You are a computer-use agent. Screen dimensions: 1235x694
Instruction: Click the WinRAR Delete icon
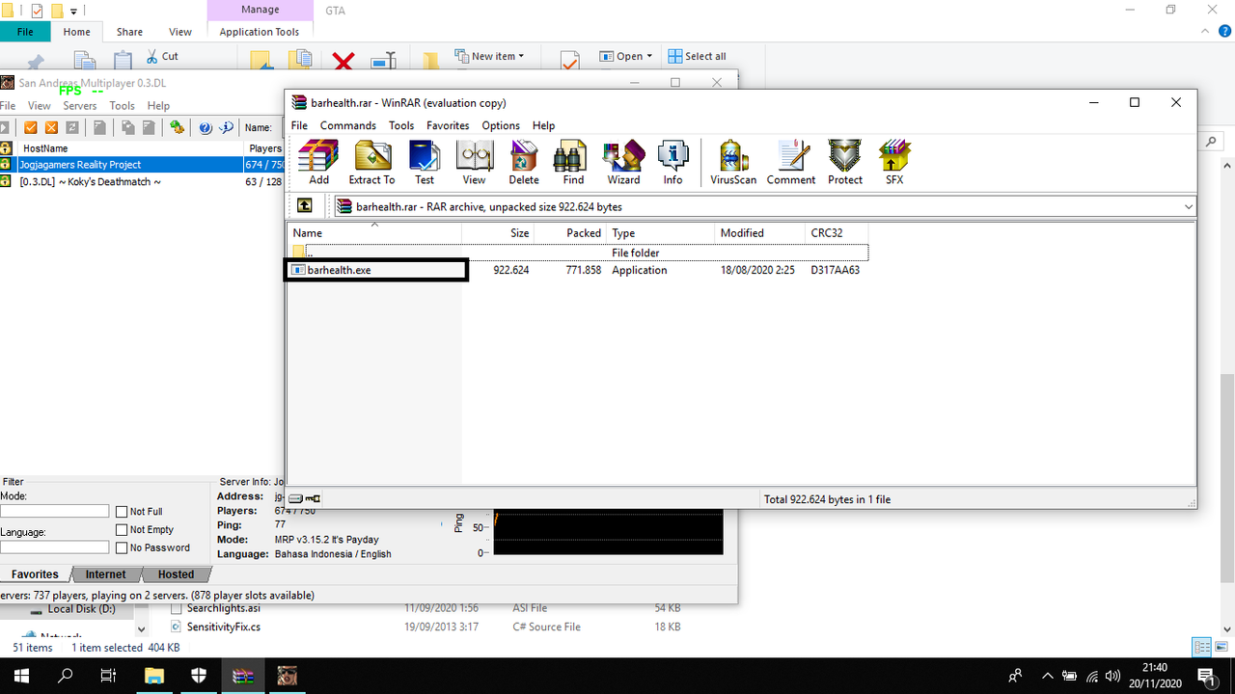click(524, 162)
